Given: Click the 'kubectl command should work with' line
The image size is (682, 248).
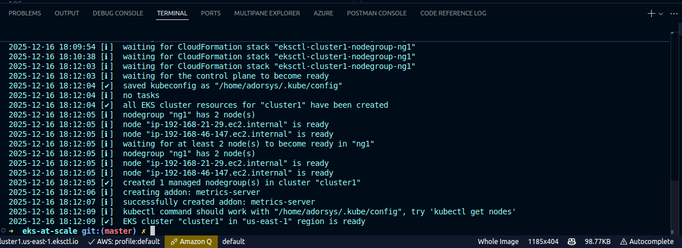Looking at the screenshot, I should coord(319,212).
